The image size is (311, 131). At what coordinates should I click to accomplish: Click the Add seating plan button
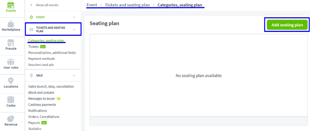[287, 25]
